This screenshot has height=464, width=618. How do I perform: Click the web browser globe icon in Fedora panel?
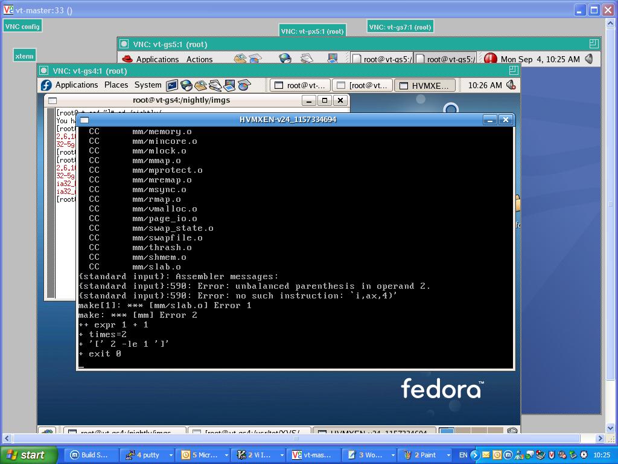(186, 85)
